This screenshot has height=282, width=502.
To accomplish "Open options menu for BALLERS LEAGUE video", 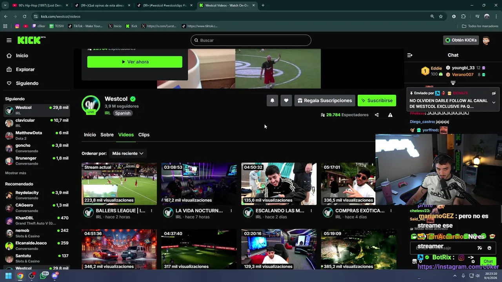I will pos(151,211).
